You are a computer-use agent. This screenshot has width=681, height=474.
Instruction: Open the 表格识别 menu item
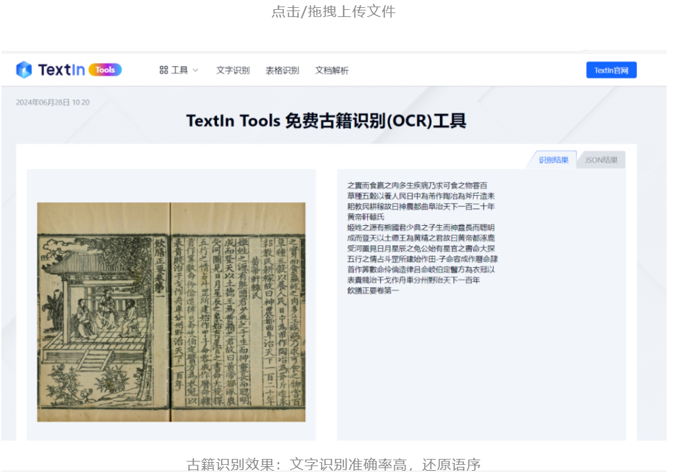[282, 70]
